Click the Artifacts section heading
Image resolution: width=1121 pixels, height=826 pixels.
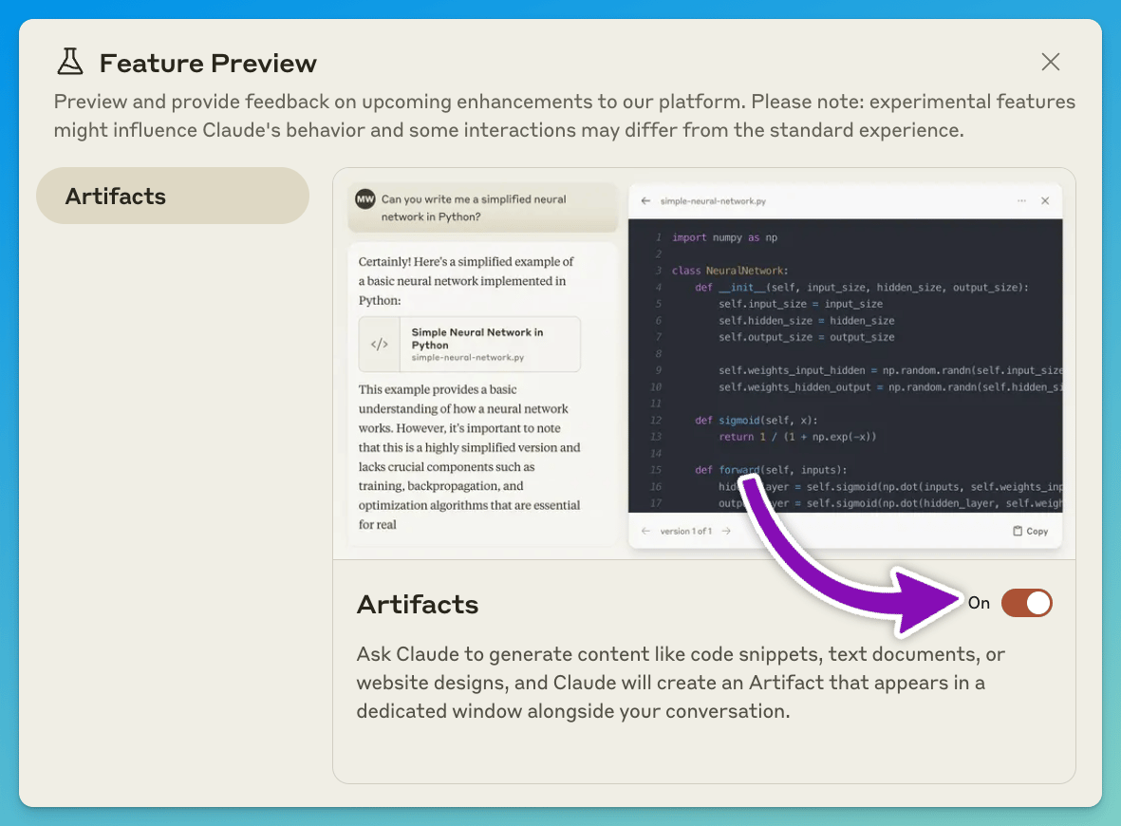point(418,604)
